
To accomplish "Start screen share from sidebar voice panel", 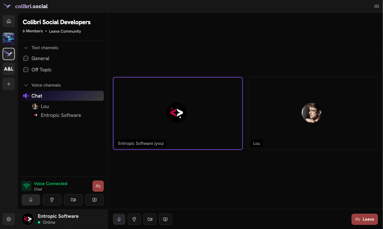I will 94,200.
